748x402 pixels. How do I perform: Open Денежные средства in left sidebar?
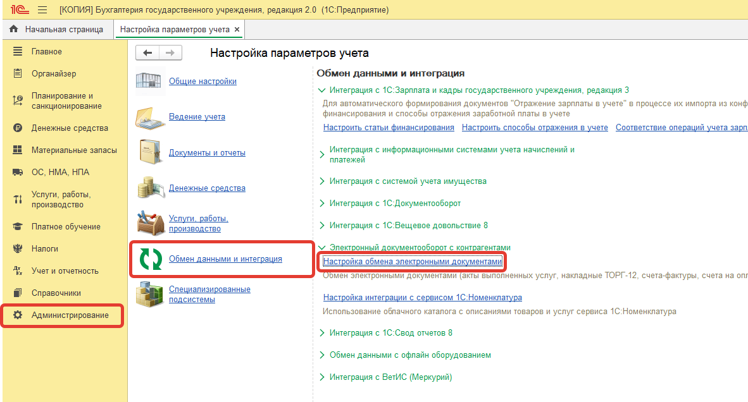point(70,128)
